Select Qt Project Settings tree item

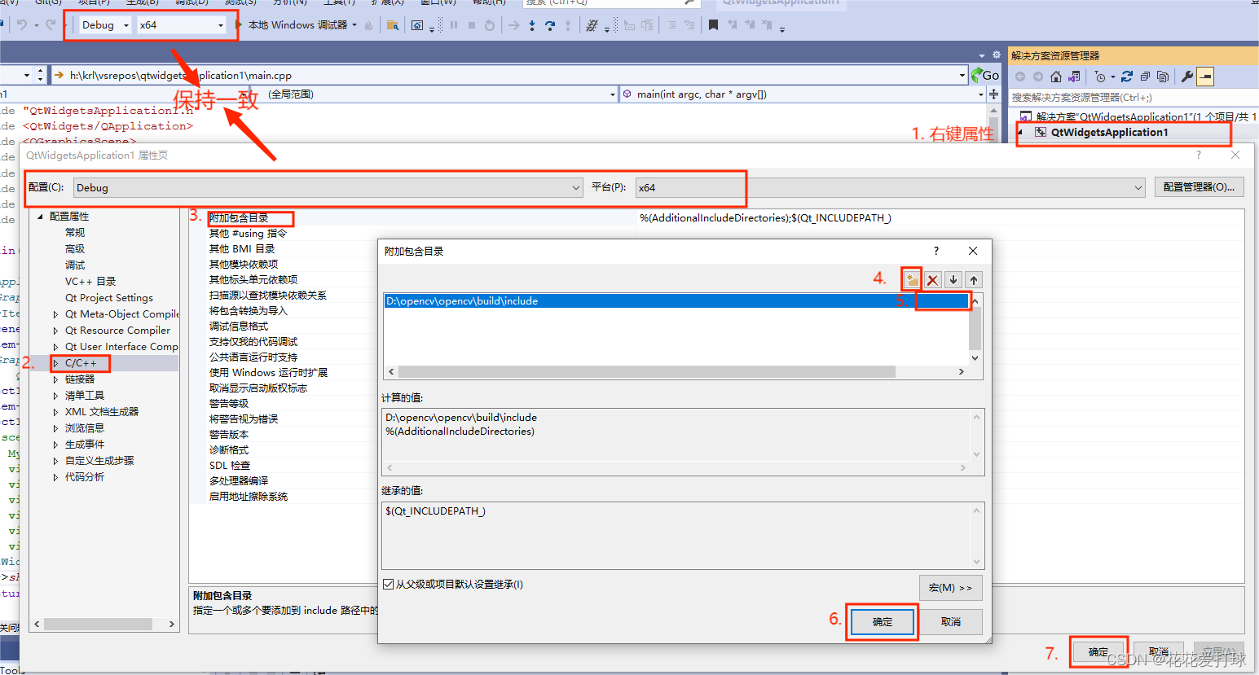(109, 298)
